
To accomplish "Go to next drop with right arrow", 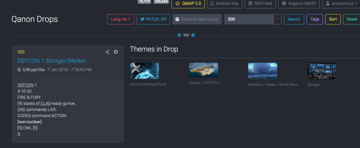I will point(193,35).
